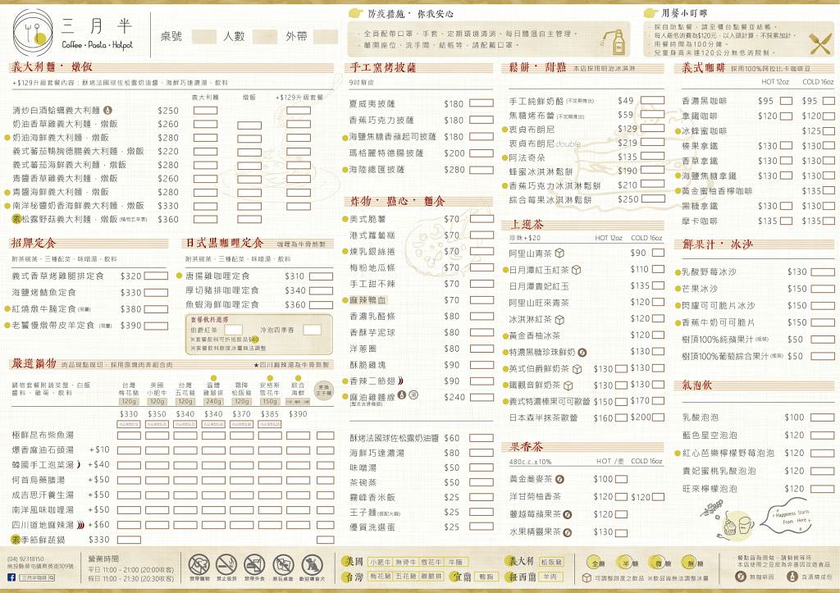This screenshot has height=593, width=840.
Task: Click the 三月半咖啡 search box in footer
Action: coord(37,577)
